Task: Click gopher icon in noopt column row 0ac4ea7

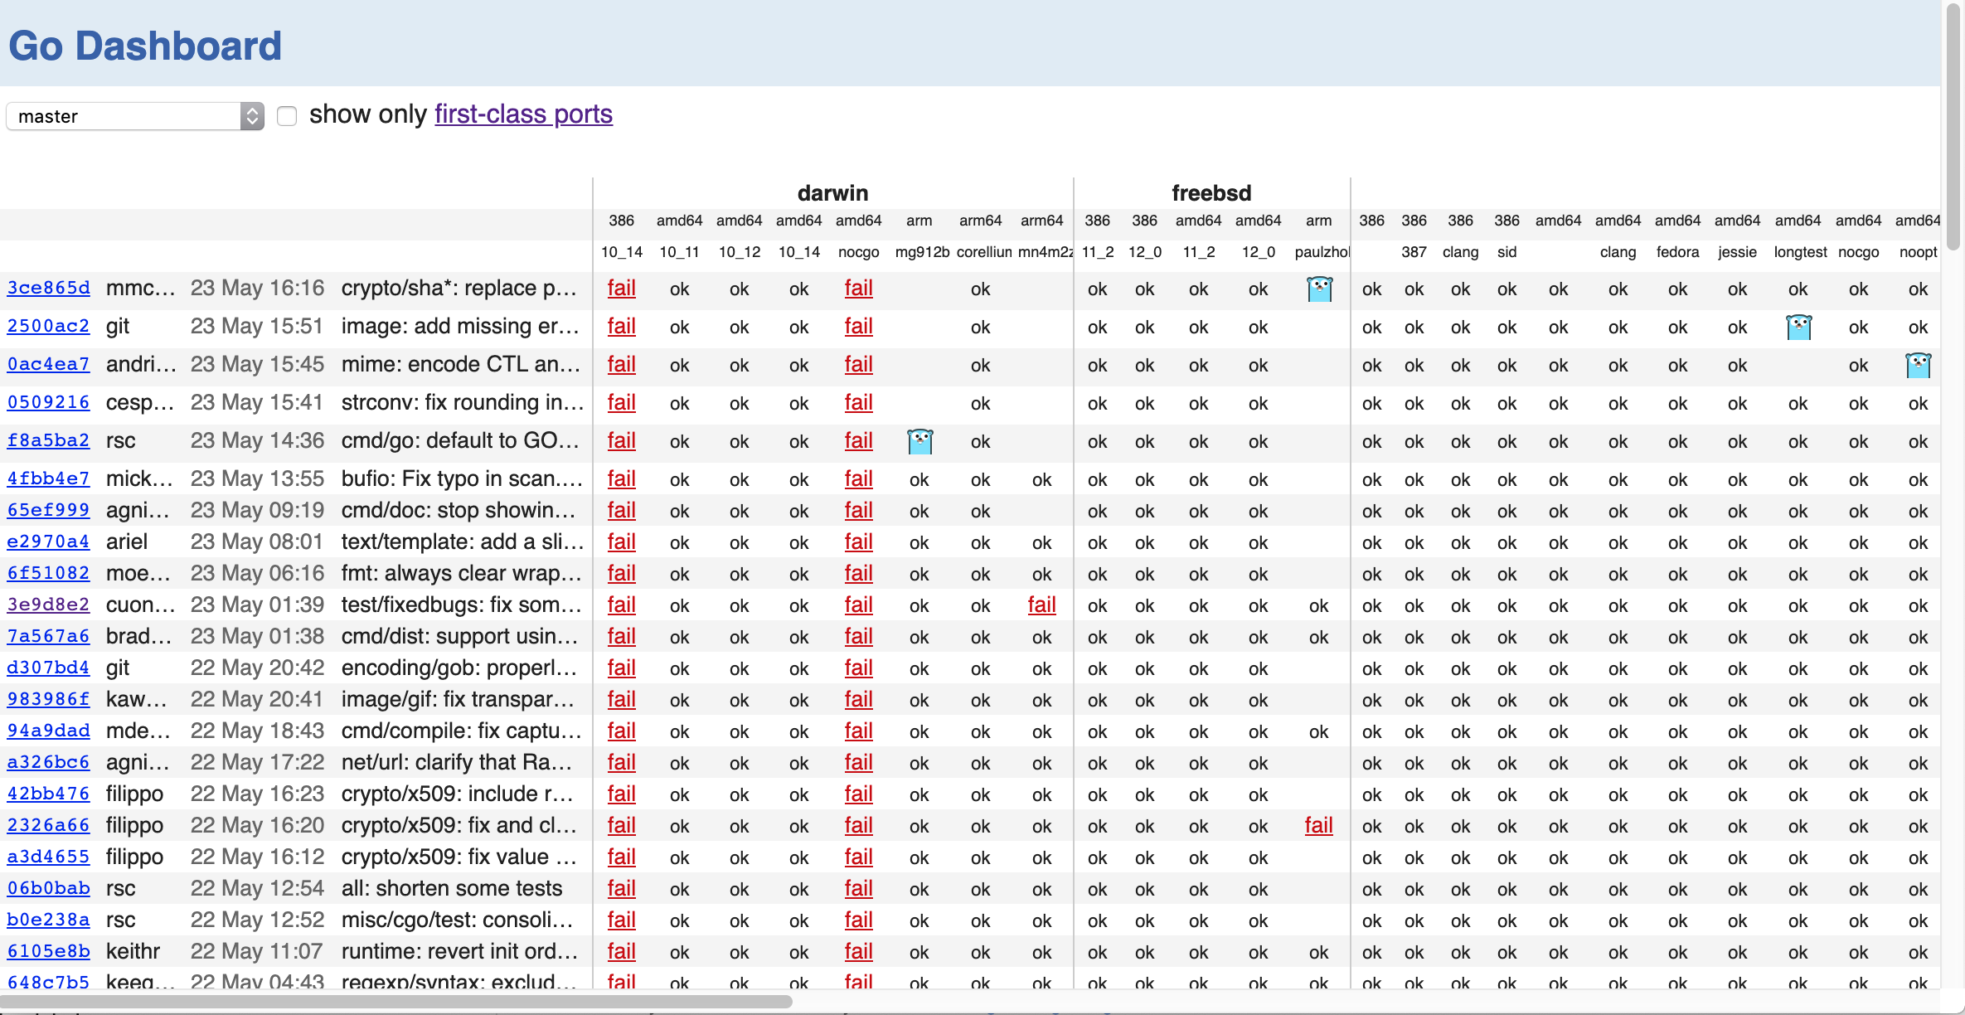Action: click(x=1918, y=365)
